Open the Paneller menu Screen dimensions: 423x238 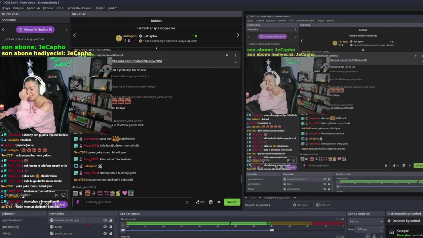pyautogui.click(x=48, y=8)
